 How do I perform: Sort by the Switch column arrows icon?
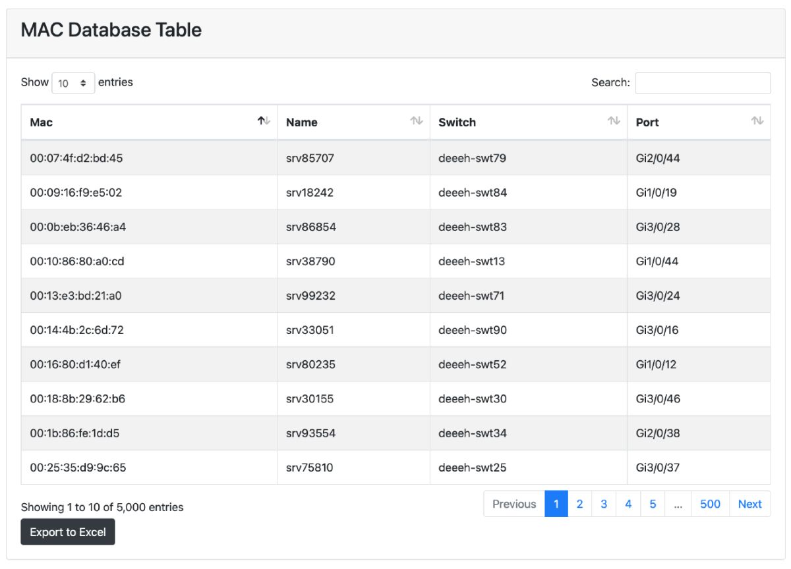614,121
